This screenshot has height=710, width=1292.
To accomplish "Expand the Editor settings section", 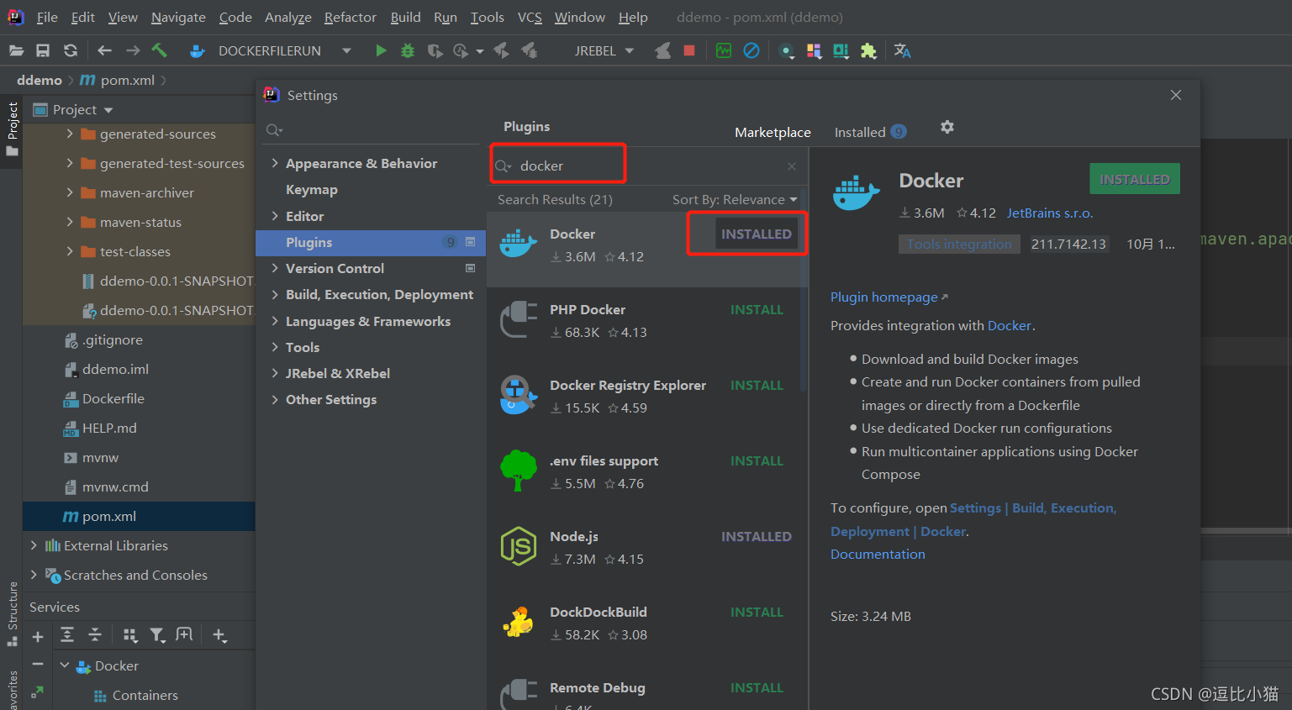I will coord(275,216).
